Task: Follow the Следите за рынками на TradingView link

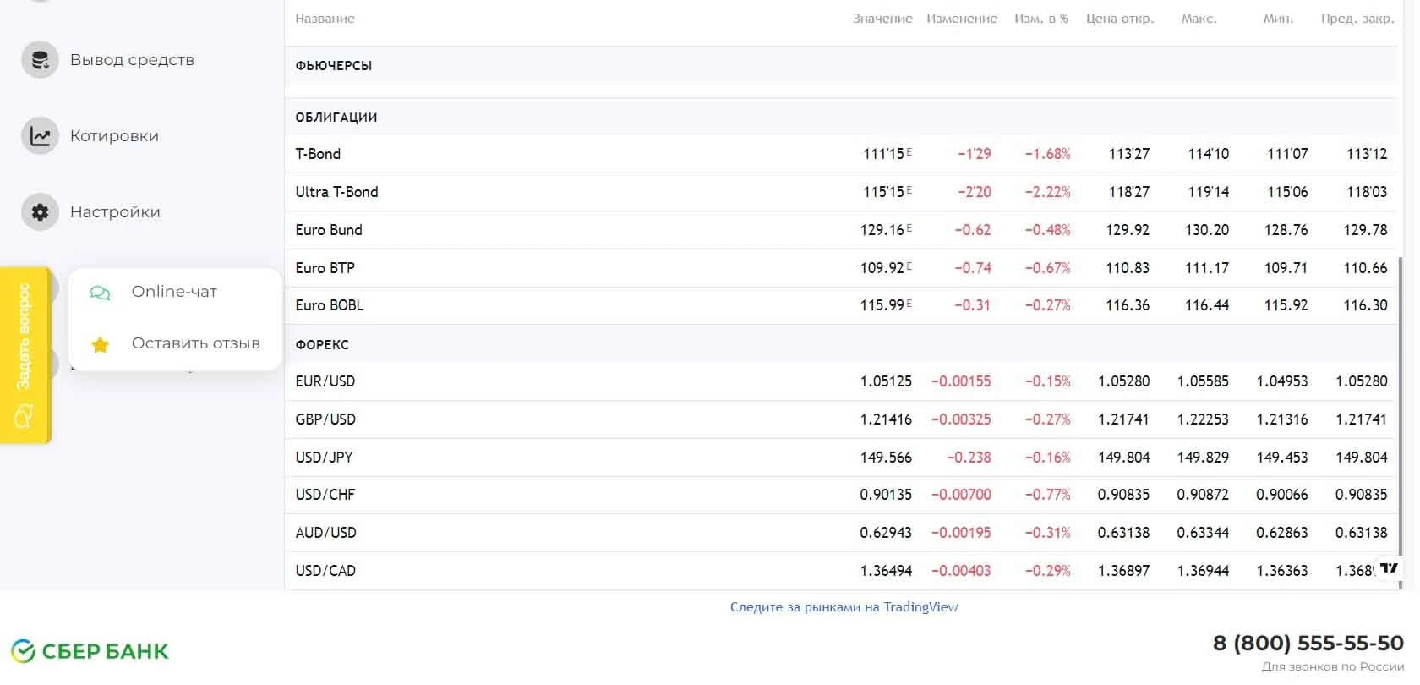Action: pos(844,607)
